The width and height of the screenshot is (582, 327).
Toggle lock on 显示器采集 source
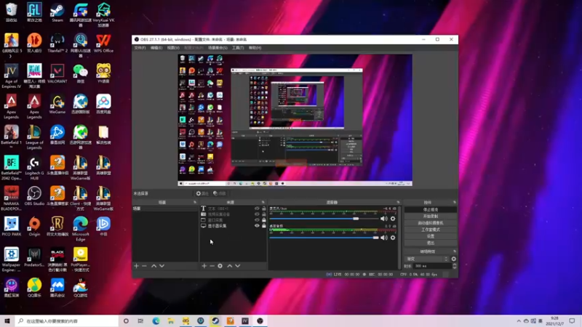click(264, 225)
